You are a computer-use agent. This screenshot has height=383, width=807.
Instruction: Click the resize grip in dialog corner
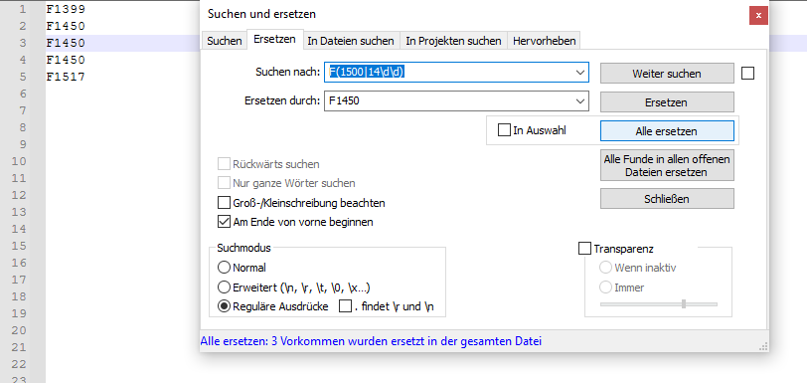coord(763,346)
